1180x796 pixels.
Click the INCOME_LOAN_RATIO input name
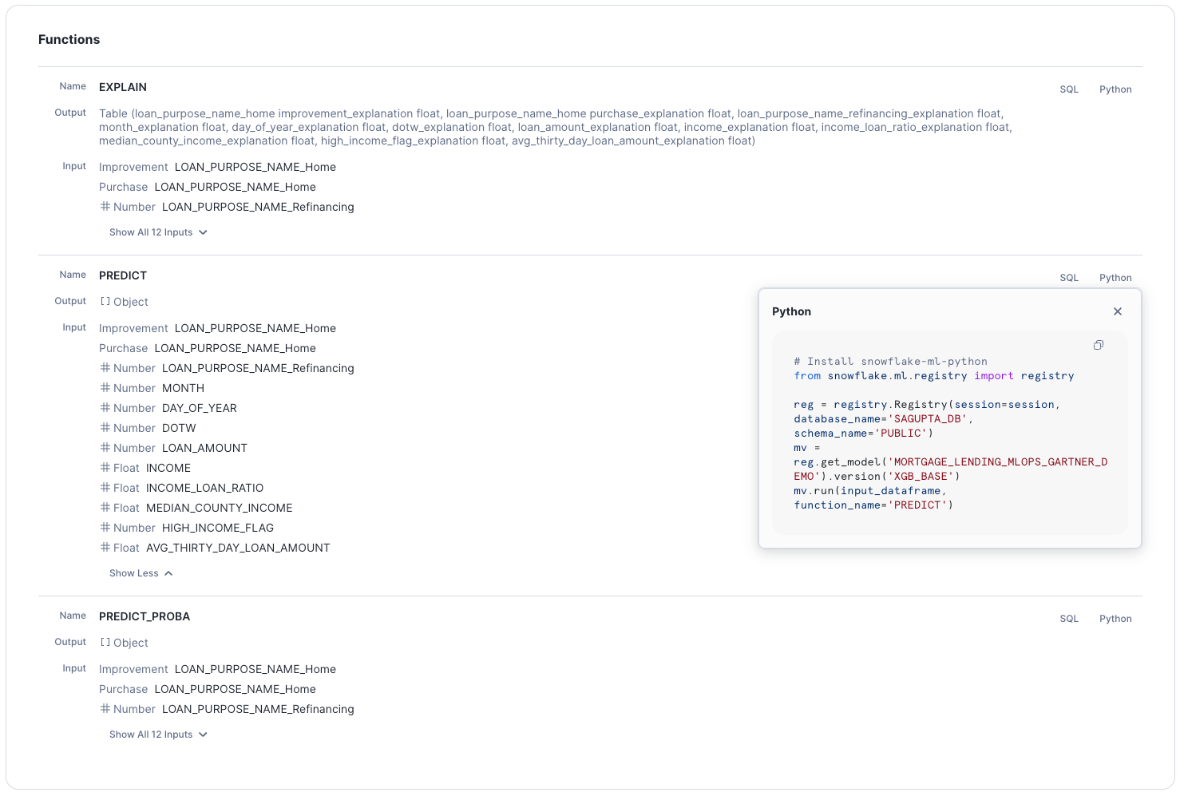[x=205, y=488]
